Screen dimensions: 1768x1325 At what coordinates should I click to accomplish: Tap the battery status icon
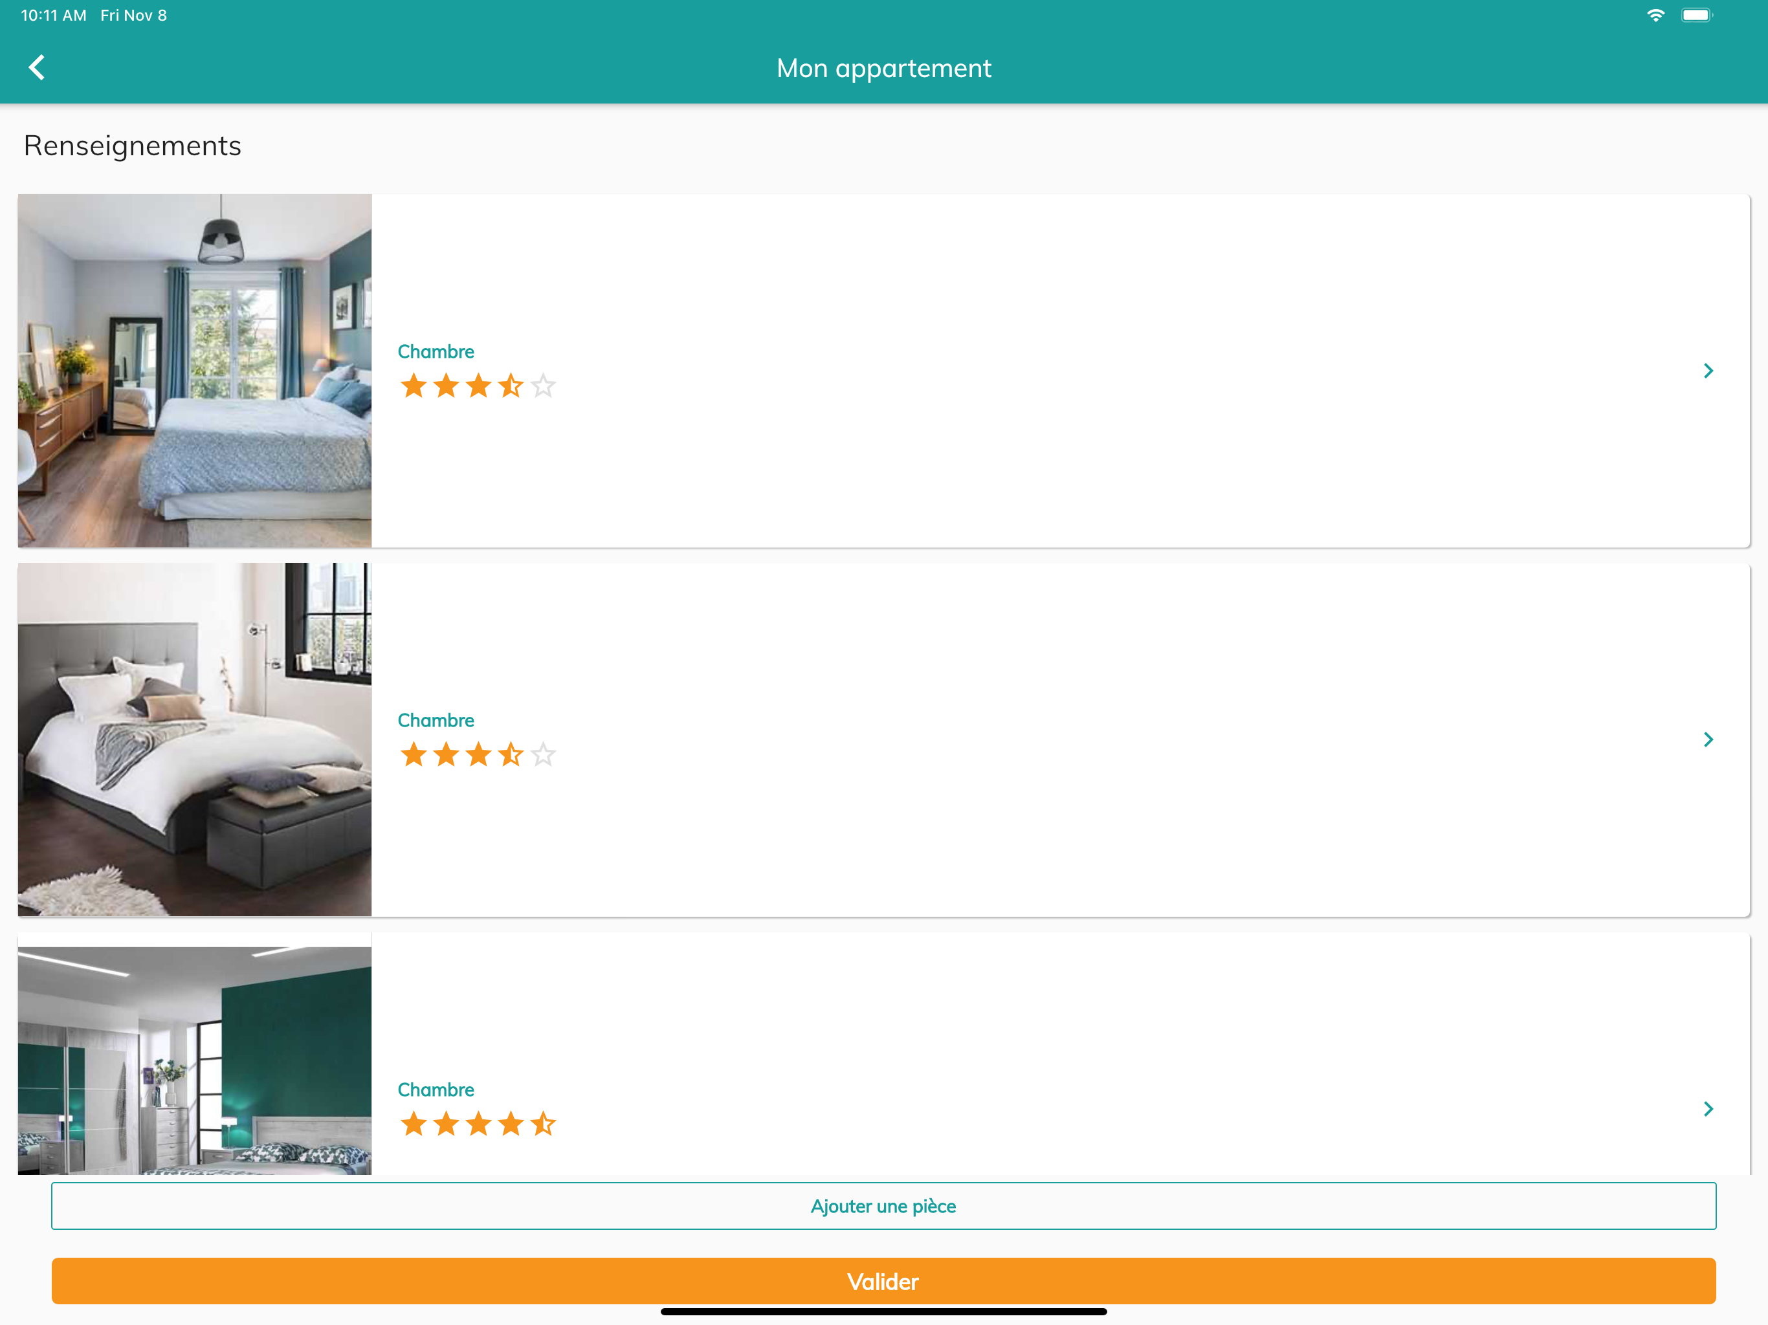pos(1697,15)
